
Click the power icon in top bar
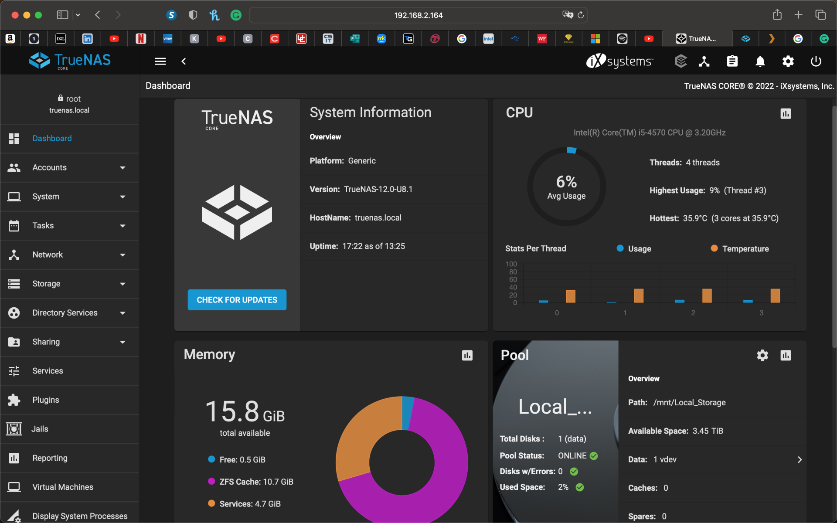coord(816,61)
